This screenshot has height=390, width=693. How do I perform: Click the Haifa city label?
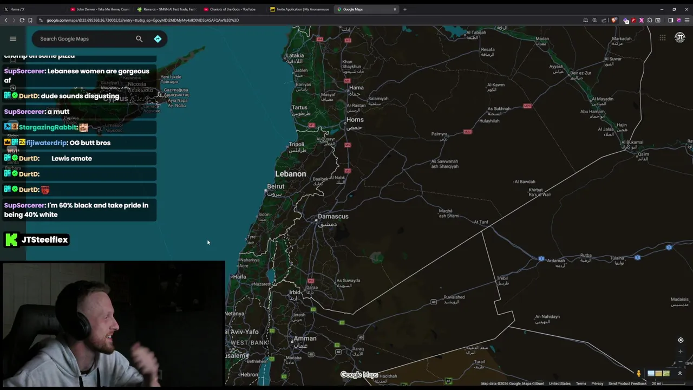pos(239,277)
